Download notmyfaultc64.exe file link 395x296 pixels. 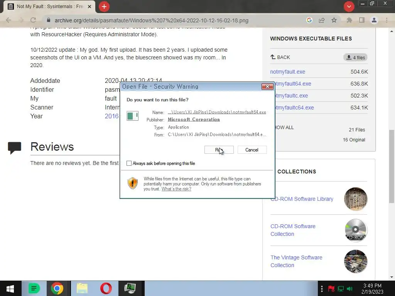(294, 108)
